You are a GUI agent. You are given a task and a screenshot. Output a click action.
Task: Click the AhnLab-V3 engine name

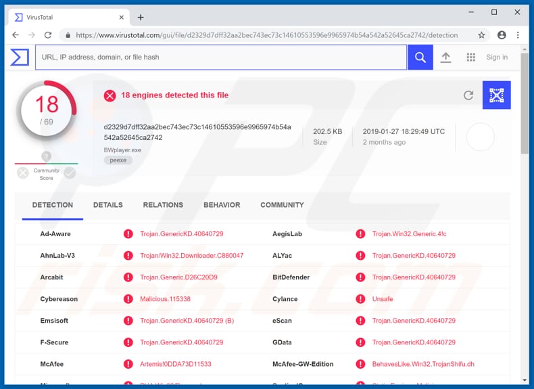[x=57, y=256]
